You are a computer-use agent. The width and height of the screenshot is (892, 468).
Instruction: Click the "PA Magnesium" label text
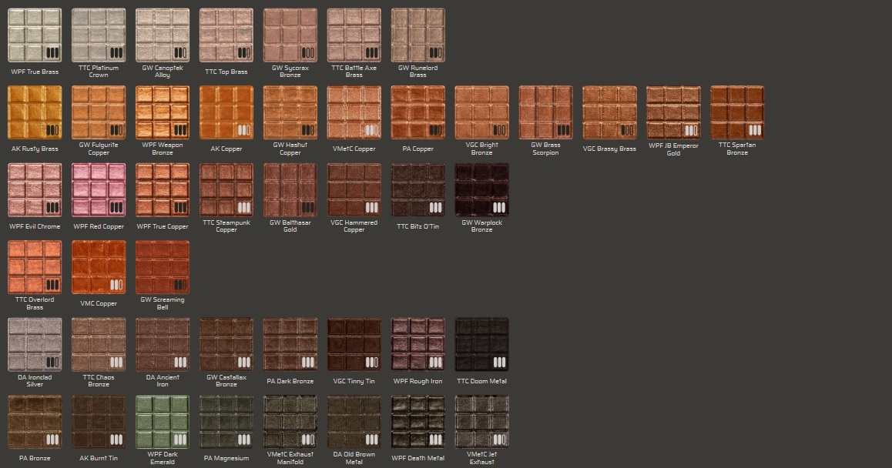point(226,458)
